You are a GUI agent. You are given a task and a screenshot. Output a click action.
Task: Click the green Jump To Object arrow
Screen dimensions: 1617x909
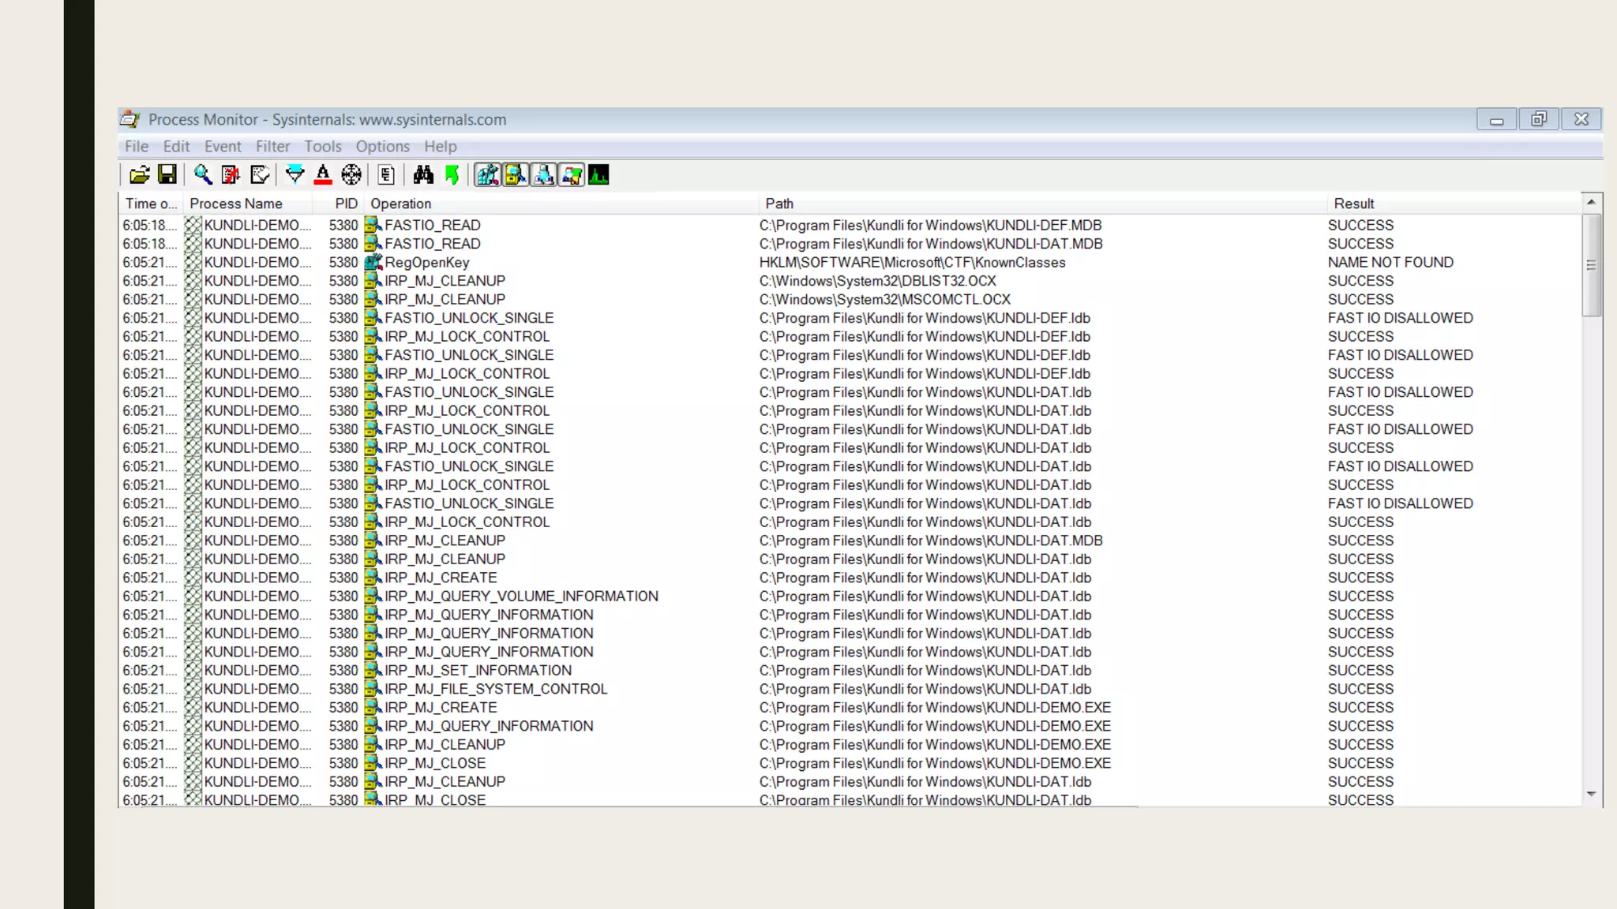(452, 175)
